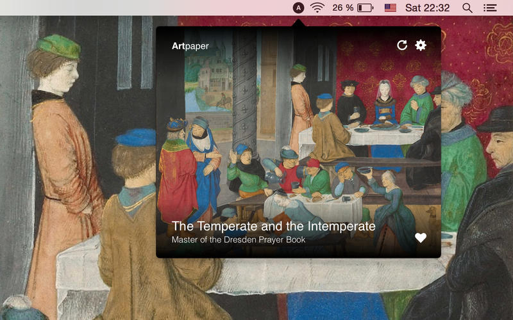Check the battery status icon
Image resolution: width=513 pixels, height=320 pixels.
(x=365, y=8)
